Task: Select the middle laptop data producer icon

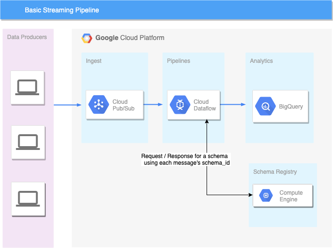Action: tap(28, 142)
